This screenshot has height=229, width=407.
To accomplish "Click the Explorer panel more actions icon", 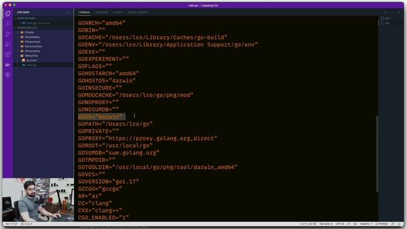I will click(x=69, y=12).
